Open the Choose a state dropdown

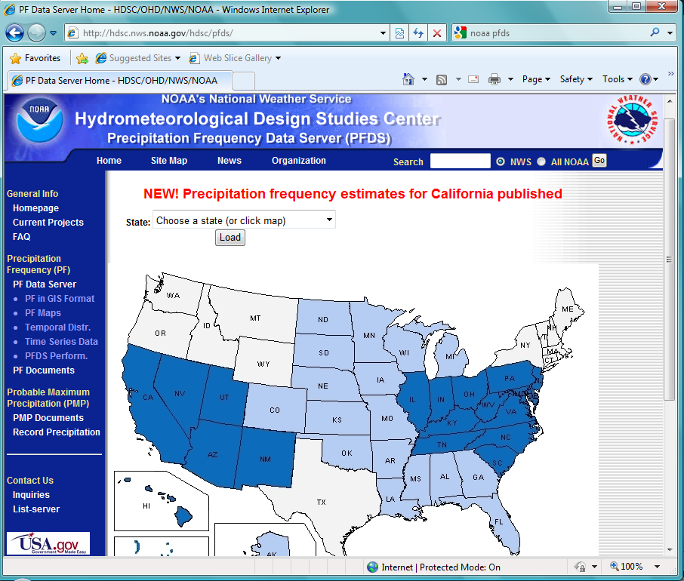pyautogui.click(x=244, y=220)
